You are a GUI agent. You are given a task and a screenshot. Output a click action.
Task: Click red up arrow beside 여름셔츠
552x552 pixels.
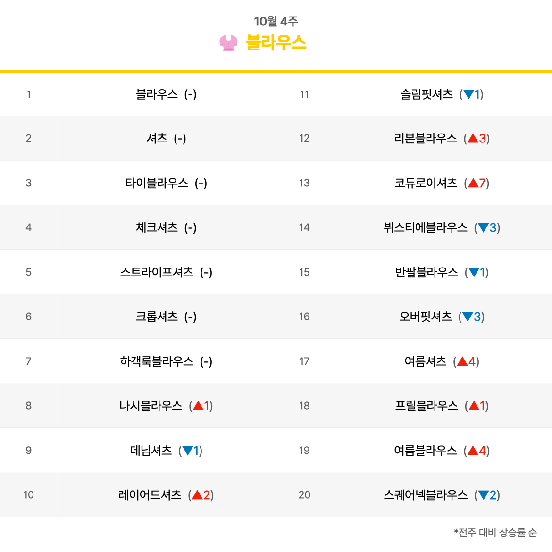pos(462,361)
